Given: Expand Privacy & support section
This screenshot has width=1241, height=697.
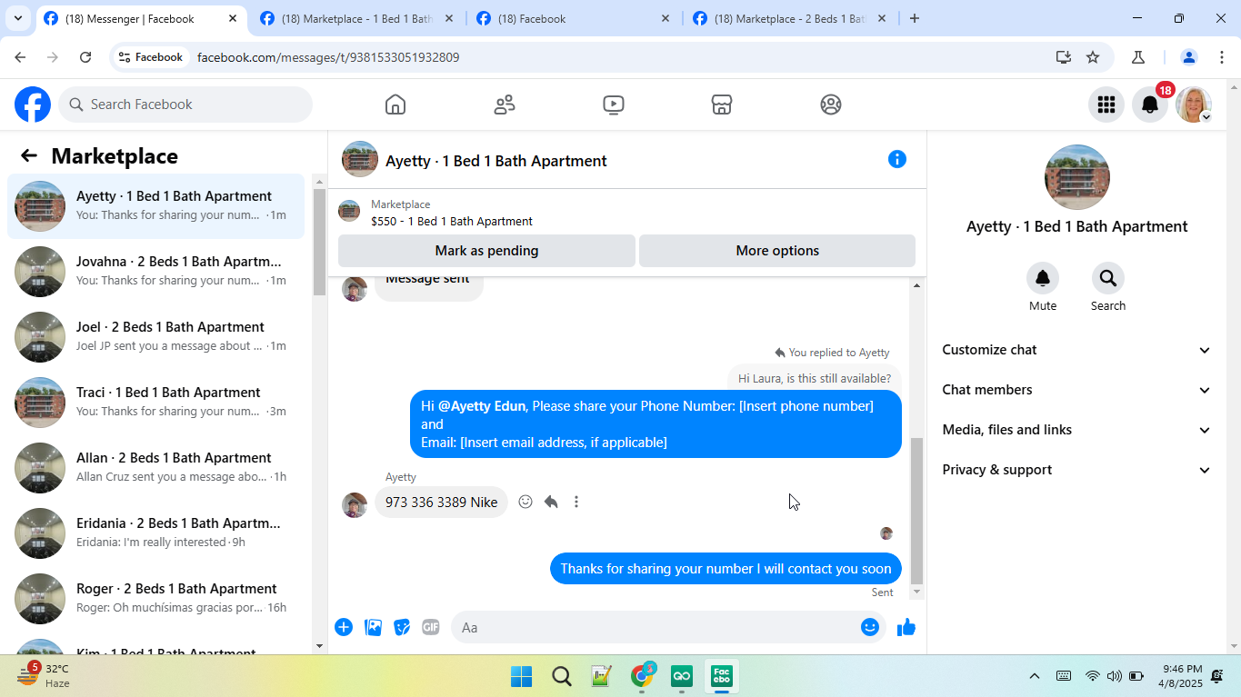Looking at the screenshot, I should click(1077, 470).
